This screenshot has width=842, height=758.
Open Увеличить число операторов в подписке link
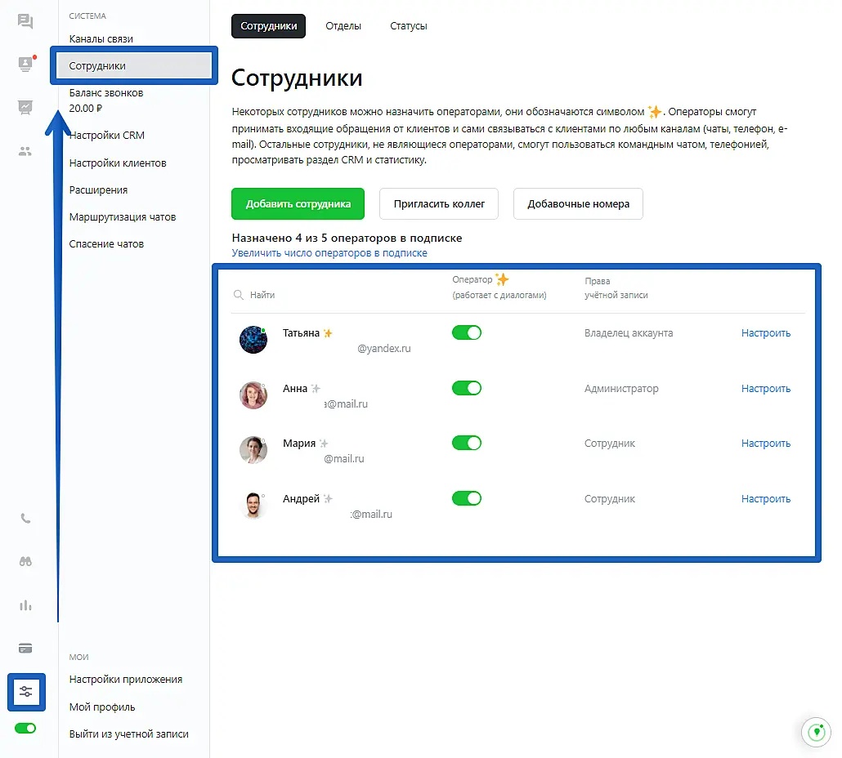pos(329,253)
